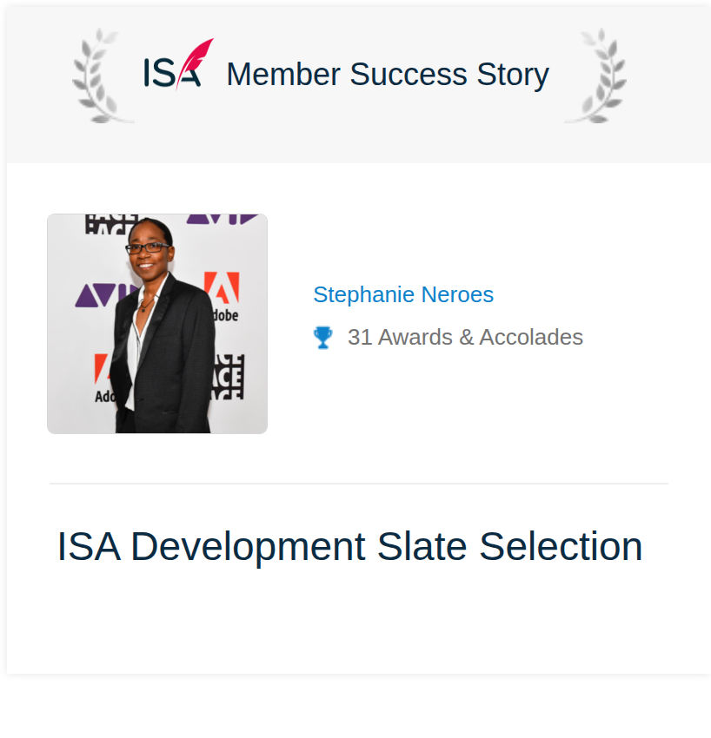
Task: Click the ISA logo in header
Action: (x=178, y=65)
